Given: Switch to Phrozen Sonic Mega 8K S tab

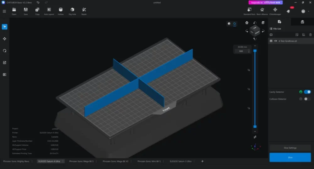Looking at the screenshot, I should click(81, 161).
